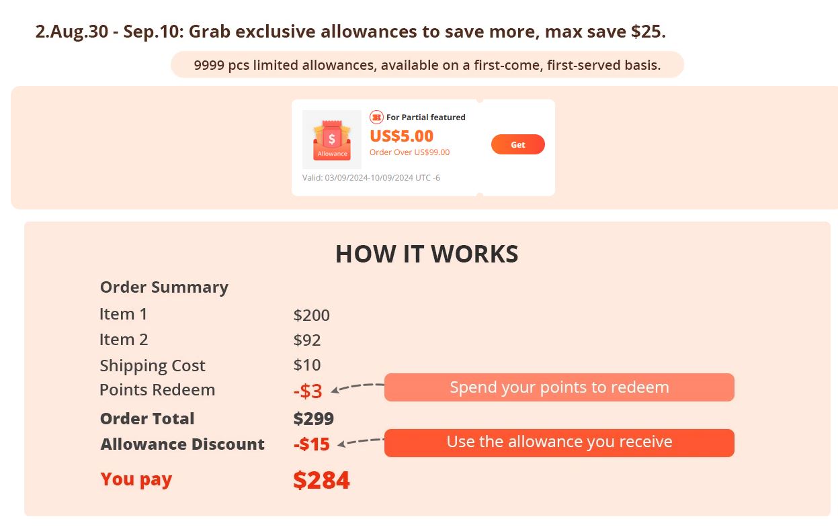Click the Order Over US$99.00 condition text
The width and height of the screenshot is (838, 529).
pyautogui.click(x=409, y=152)
